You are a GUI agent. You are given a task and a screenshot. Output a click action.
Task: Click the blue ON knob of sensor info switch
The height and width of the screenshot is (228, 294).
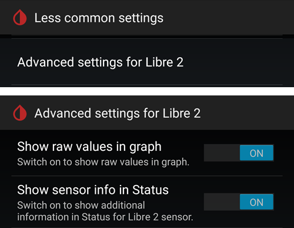point(256,202)
